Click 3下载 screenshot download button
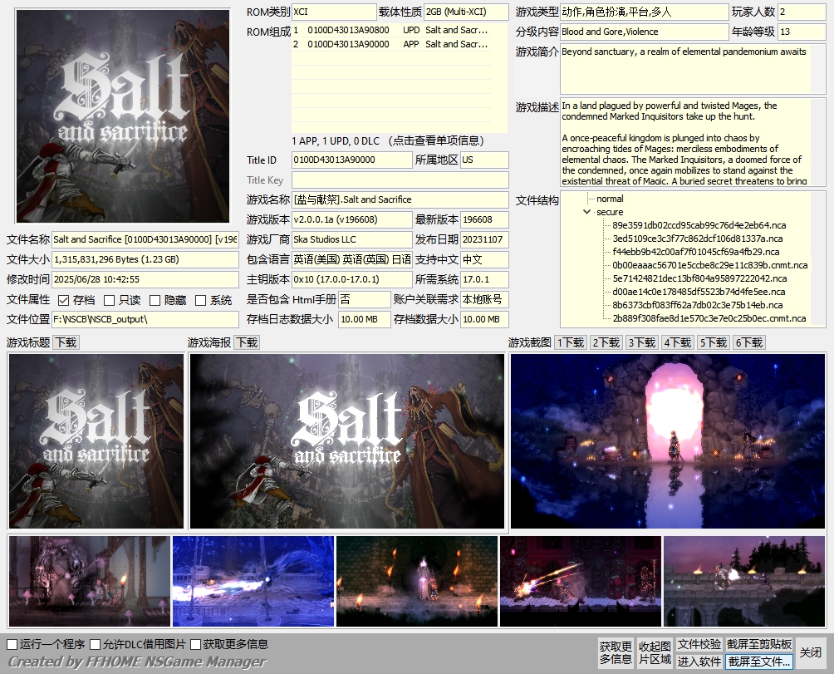This screenshot has height=674, width=834. 642,342
